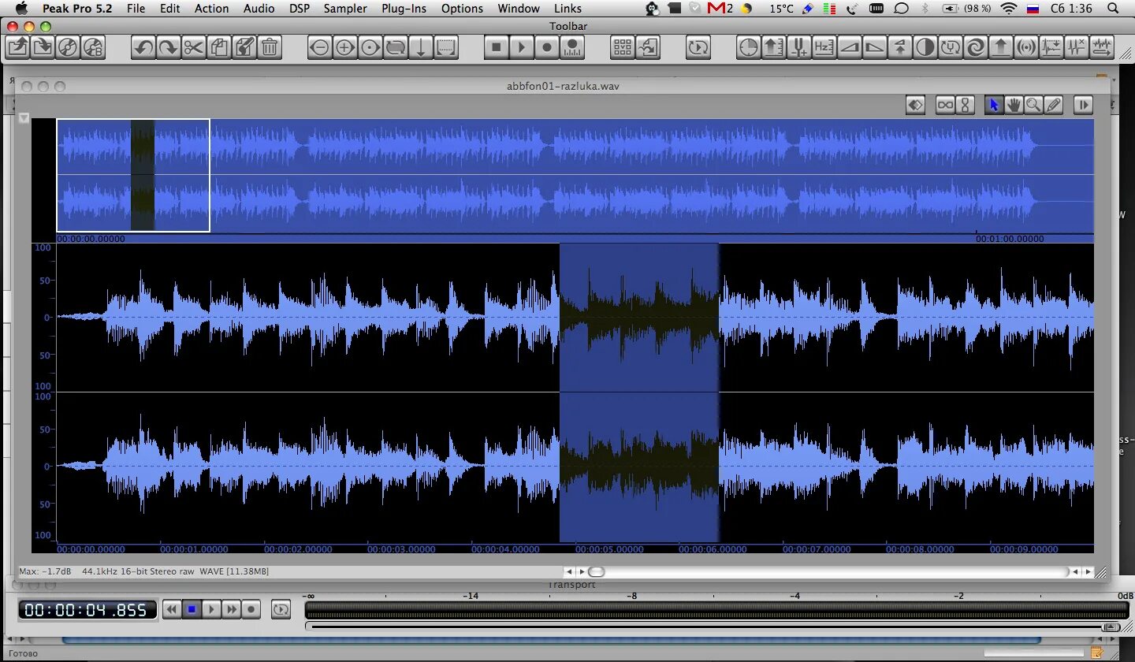
Task: Collapse overview with the gray triangle
Action: (24, 118)
